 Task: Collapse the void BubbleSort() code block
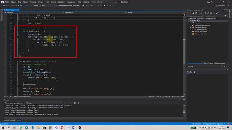(x=18, y=31)
